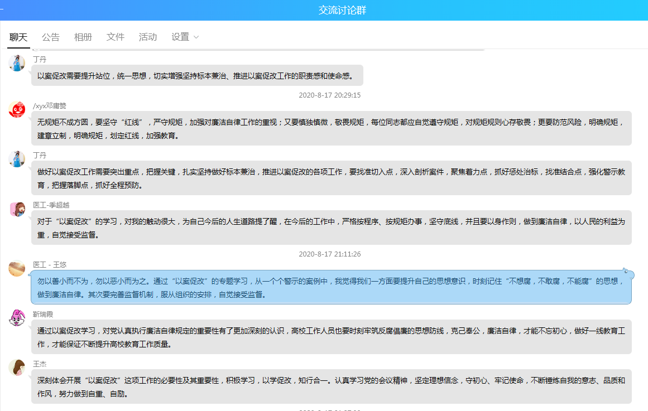Click 丁丹's avatar beside the 以案促改需要提升站位 message
The height and width of the screenshot is (411, 648).
[x=17, y=63]
